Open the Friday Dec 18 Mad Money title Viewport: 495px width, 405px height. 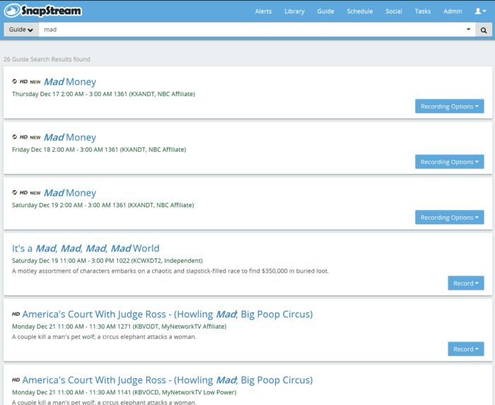(x=70, y=137)
